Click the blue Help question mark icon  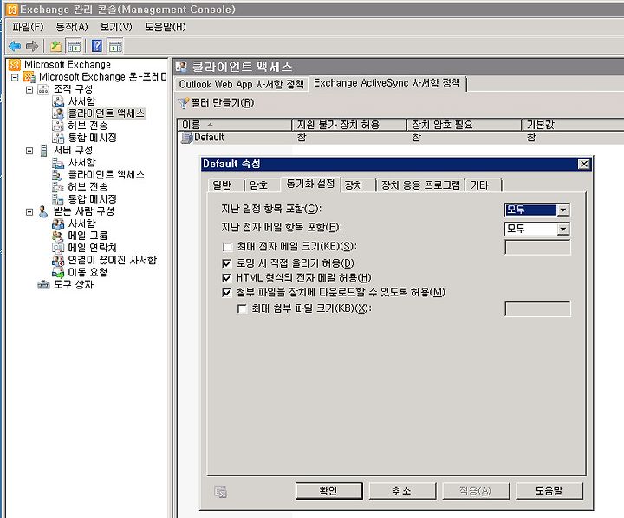click(97, 46)
